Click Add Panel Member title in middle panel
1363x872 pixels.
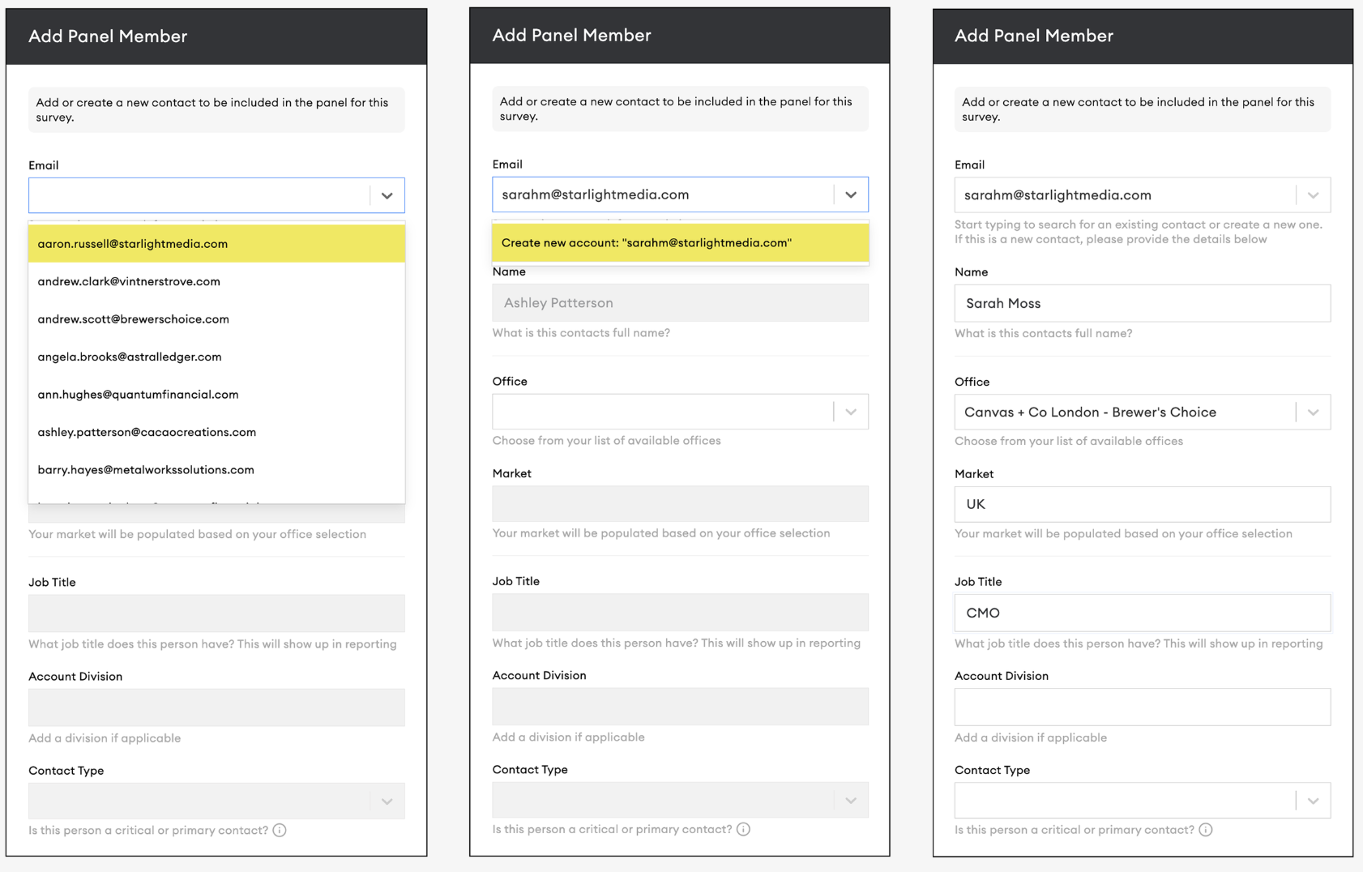pyautogui.click(x=572, y=36)
